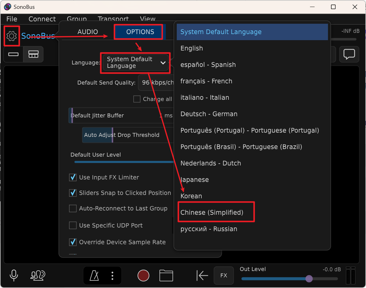The width and height of the screenshot is (366, 288).
Task: Adjust the Default Jitter Buffer slider
Action: tap(121, 116)
